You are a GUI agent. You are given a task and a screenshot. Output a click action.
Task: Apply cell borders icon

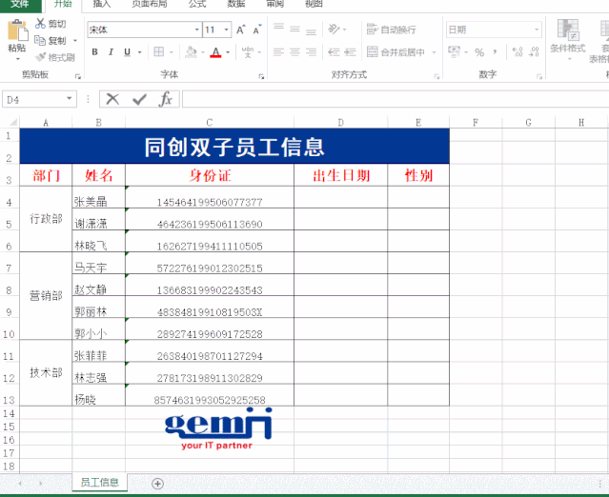[159, 52]
